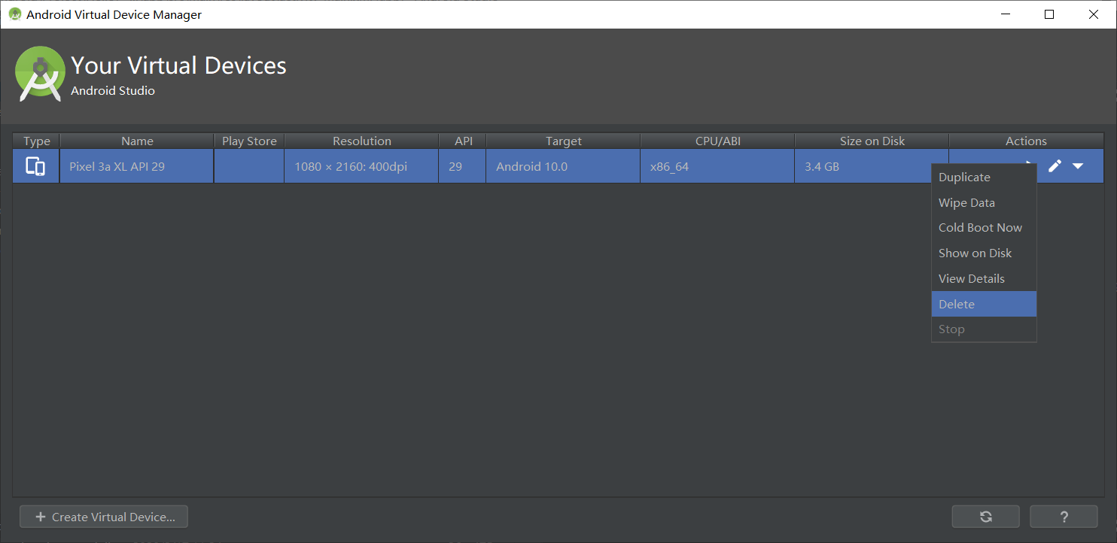Viewport: 1117px width, 543px height.
Task: Sort by the API column header
Action: pos(462,141)
